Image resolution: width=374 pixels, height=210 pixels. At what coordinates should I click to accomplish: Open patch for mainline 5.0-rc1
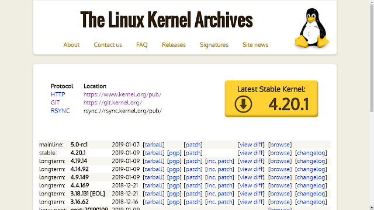click(193, 145)
